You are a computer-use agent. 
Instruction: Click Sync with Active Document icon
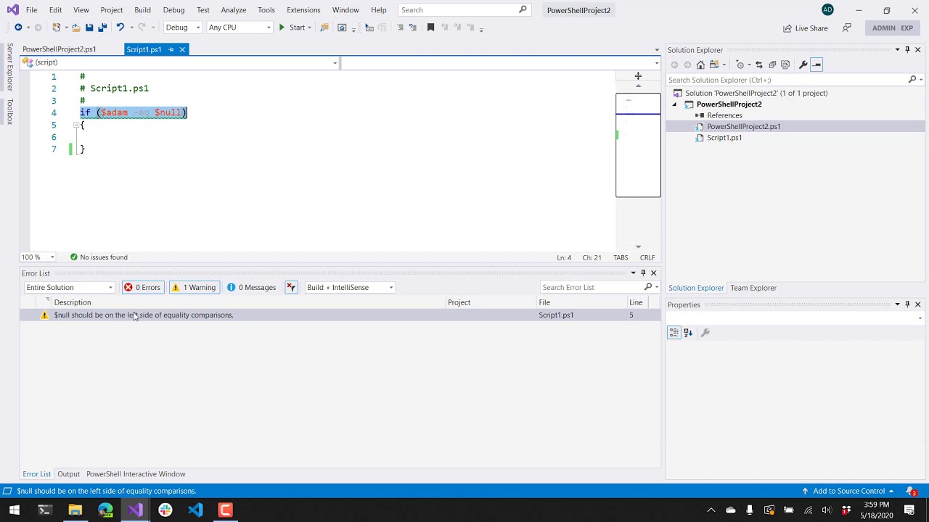pyautogui.click(x=759, y=65)
